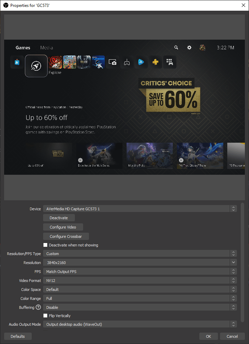Click the properties panel vertical scrollbar

pos(242,262)
